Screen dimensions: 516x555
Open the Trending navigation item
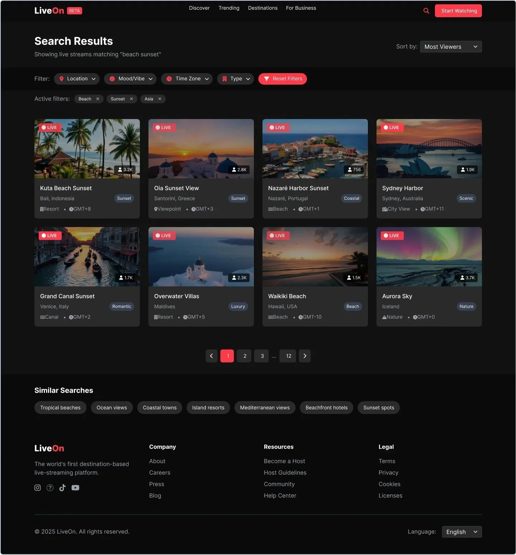pos(229,8)
